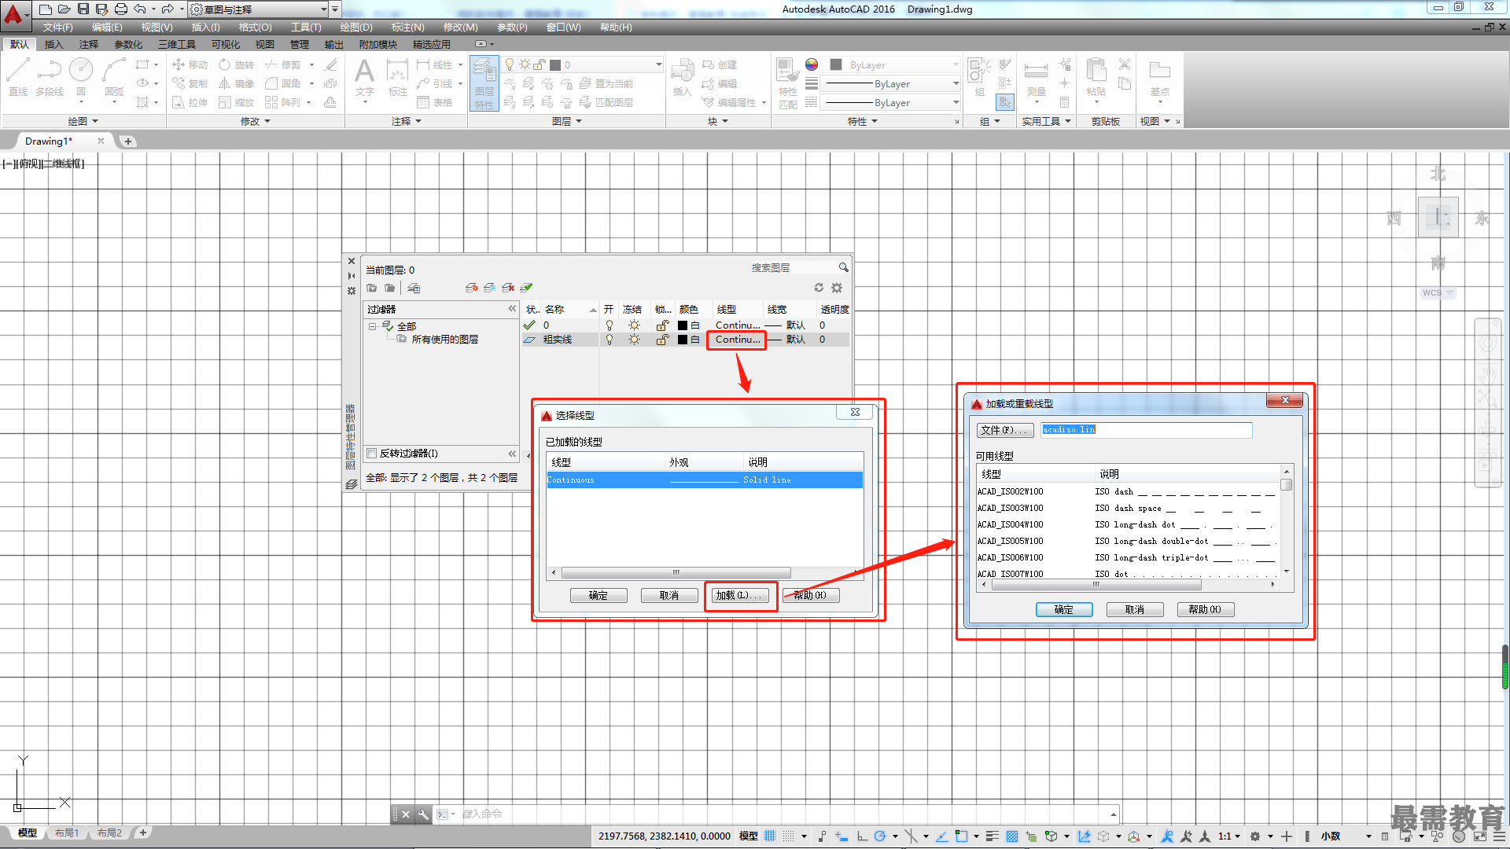The image size is (1510, 849).
Task: Click the Scale (缩放) tool
Action: pos(237,102)
